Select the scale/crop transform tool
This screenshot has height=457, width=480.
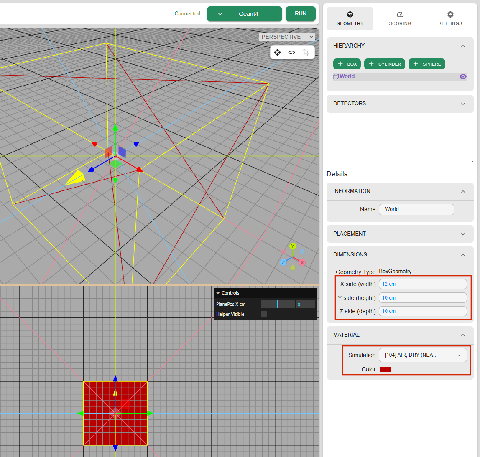[x=306, y=52]
